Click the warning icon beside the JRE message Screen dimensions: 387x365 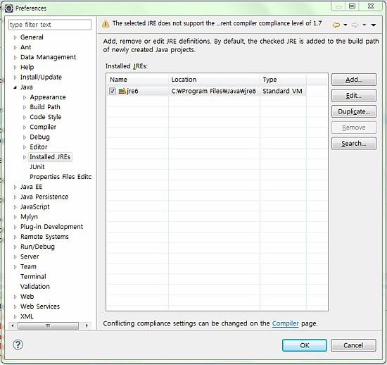coord(106,24)
